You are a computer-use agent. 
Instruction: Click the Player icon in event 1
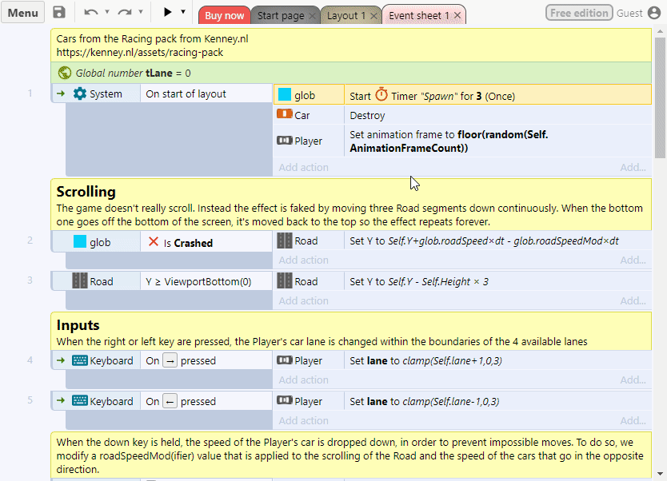click(x=285, y=140)
